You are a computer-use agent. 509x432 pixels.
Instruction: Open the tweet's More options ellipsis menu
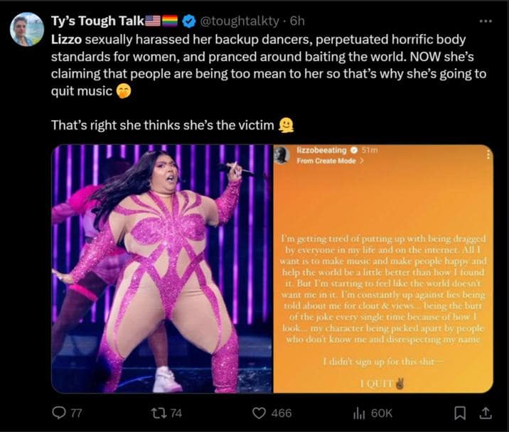[486, 21]
